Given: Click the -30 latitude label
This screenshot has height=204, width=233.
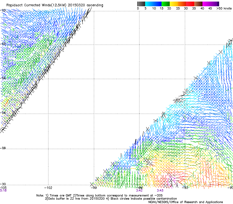Looking at the screenshot, I should coord(3,184).
